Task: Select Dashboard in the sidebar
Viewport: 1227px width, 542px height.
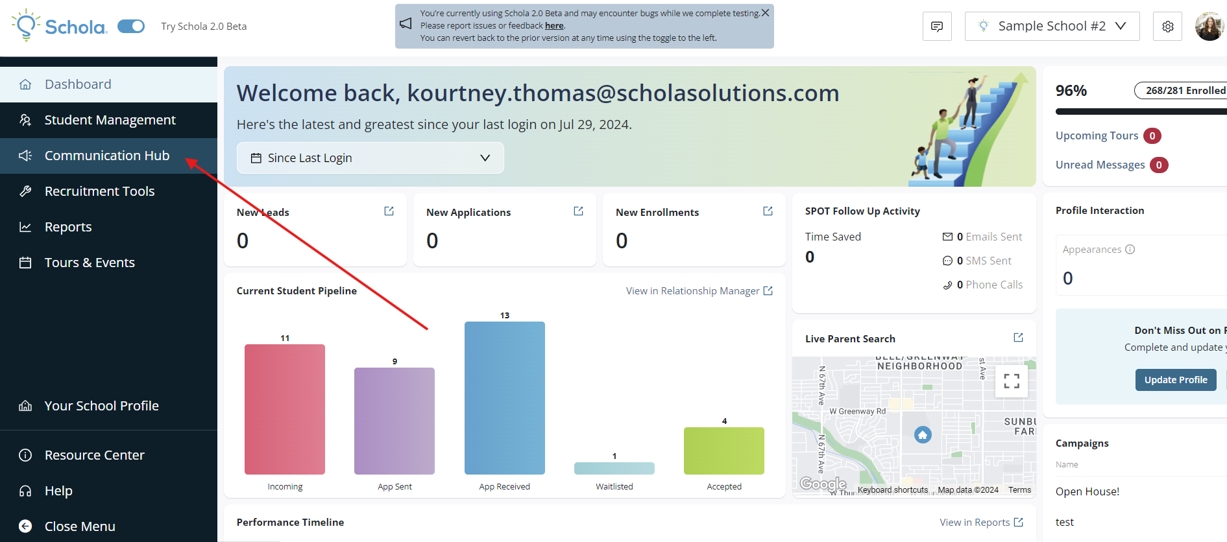Action: 108,84
